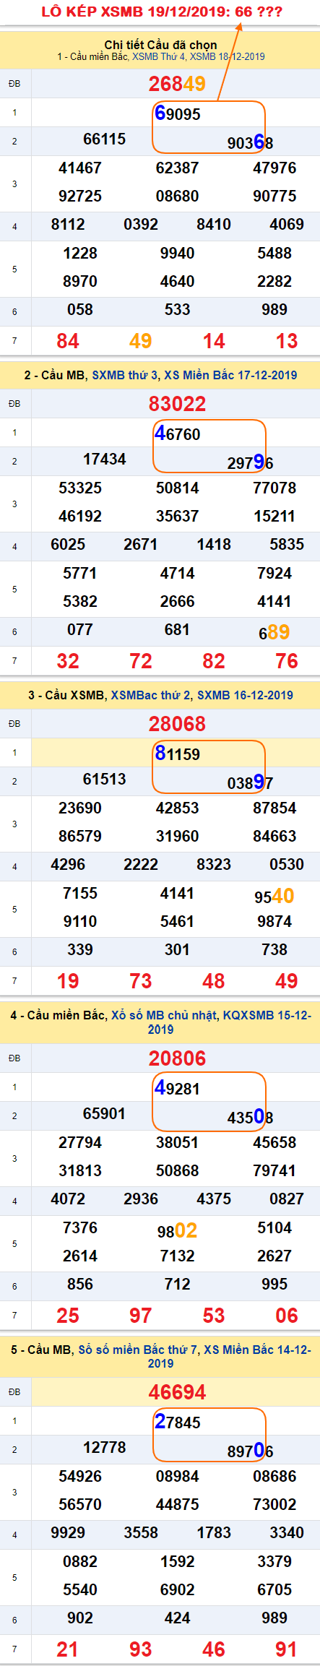The height and width of the screenshot is (1666, 320).
Task: Select fourth prize number 2222
Action: pyautogui.click(x=141, y=865)
